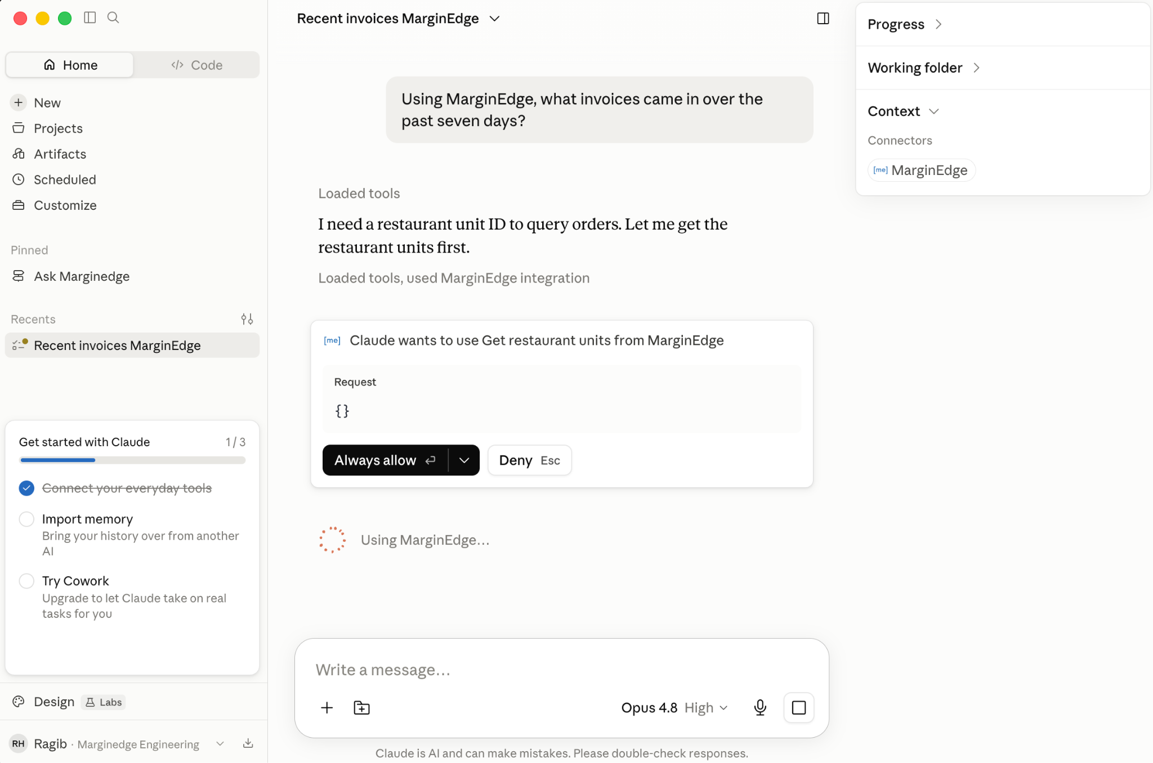Click the Ask Marginedge pinned icon
The height and width of the screenshot is (763, 1153).
coord(19,276)
